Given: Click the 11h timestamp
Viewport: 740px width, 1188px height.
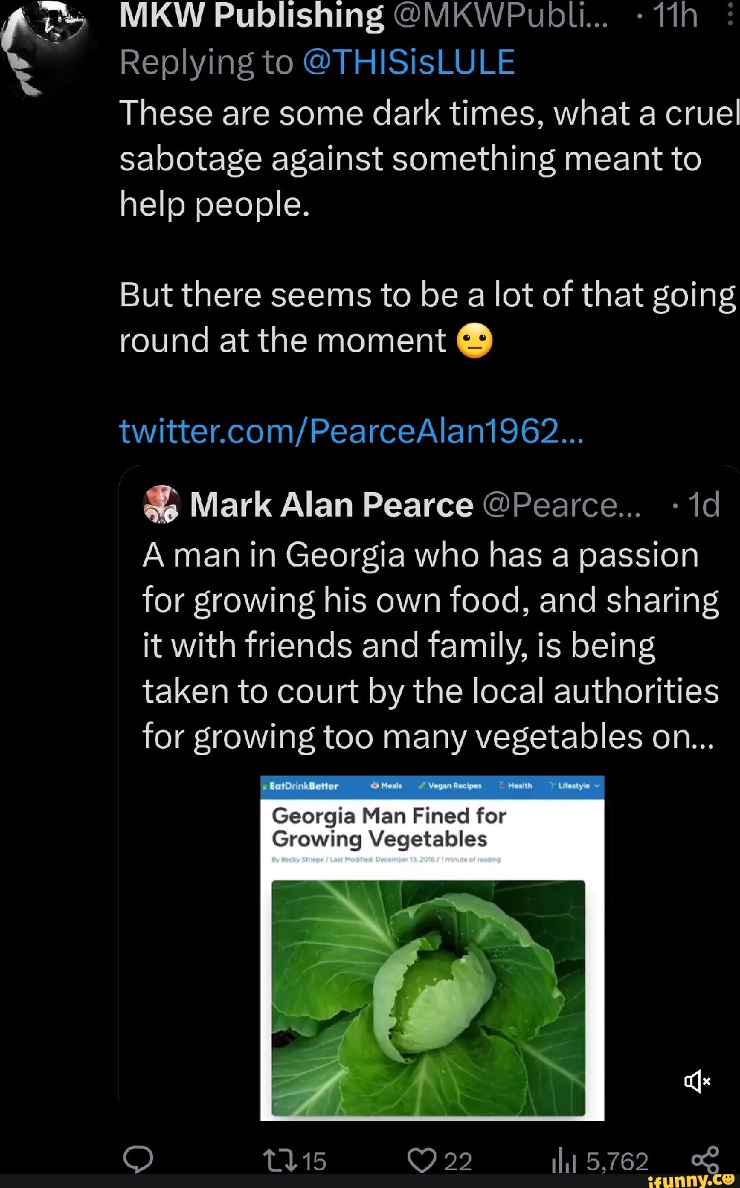Looking at the screenshot, I should tap(674, 15).
